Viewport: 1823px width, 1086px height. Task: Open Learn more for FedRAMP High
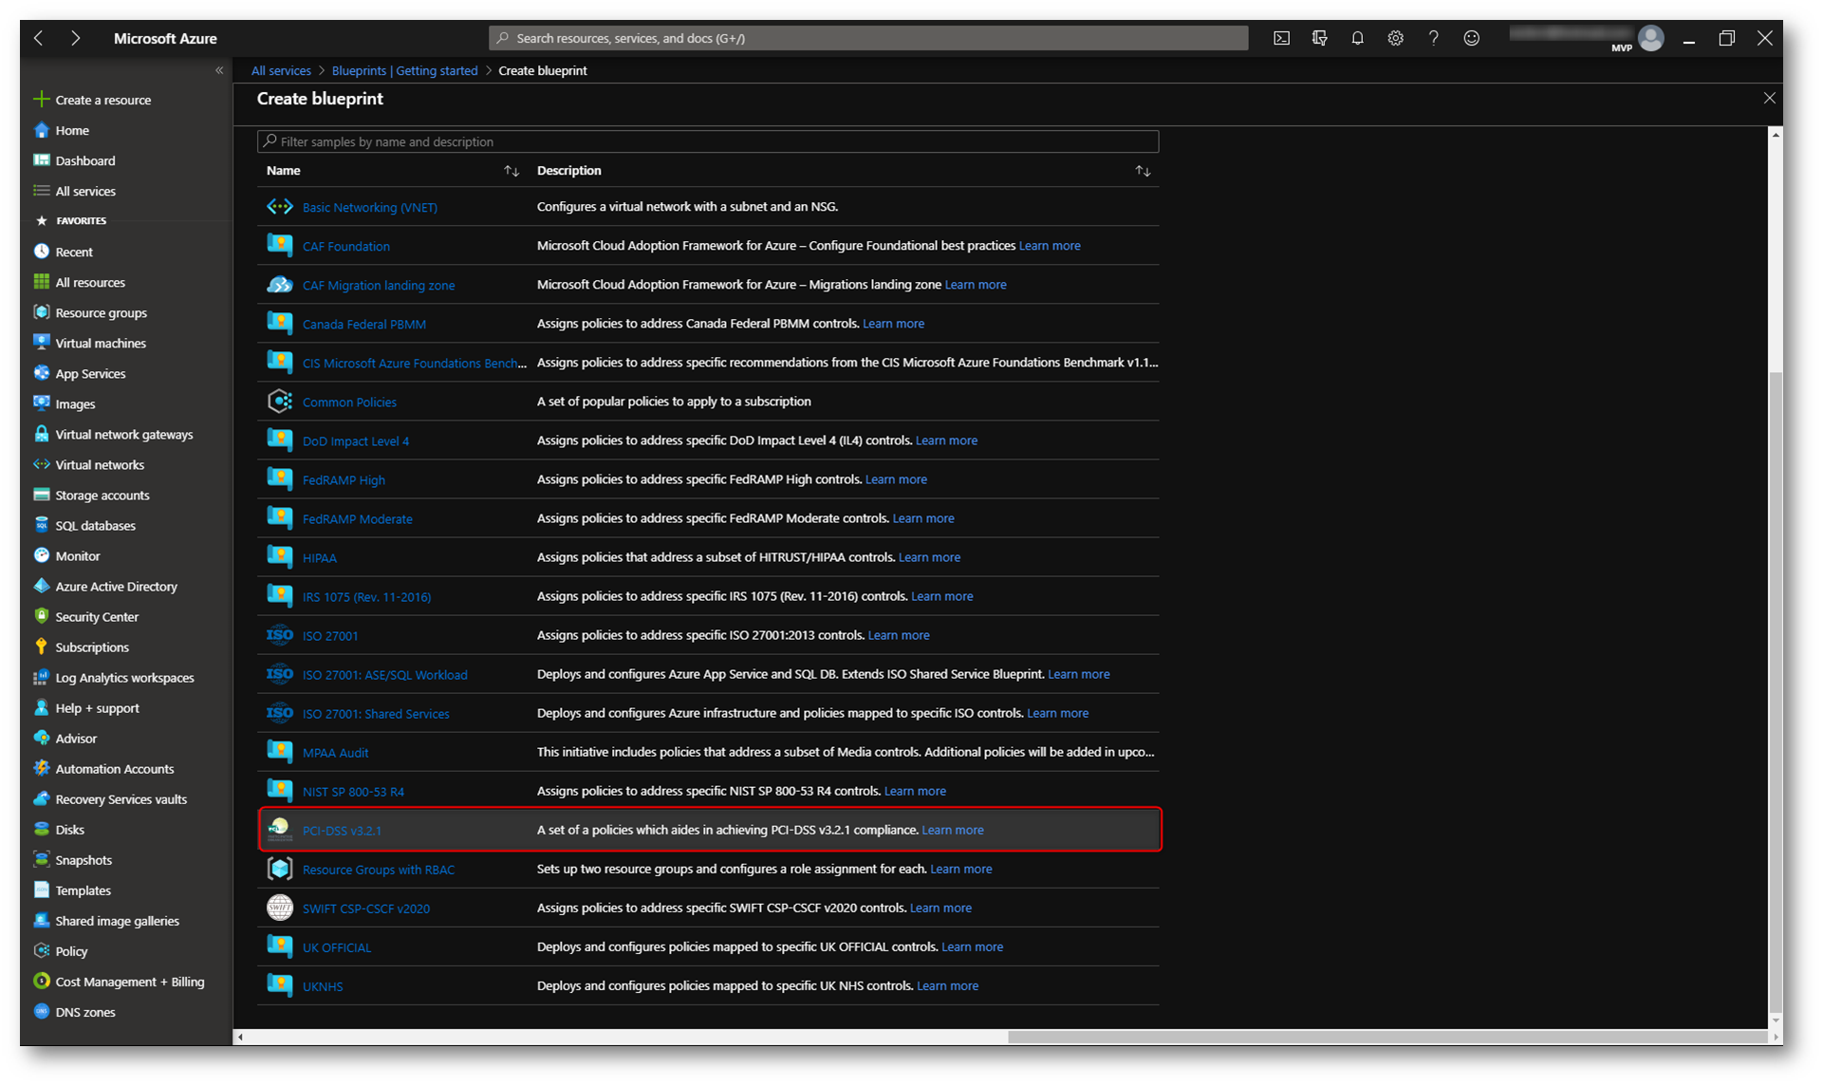(x=896, y=479)
